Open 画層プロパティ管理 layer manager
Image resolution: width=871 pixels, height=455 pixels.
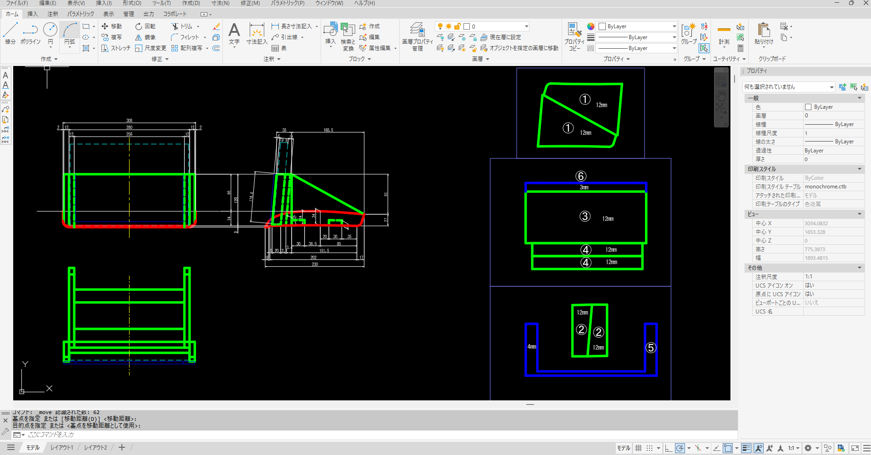(418, 36)
